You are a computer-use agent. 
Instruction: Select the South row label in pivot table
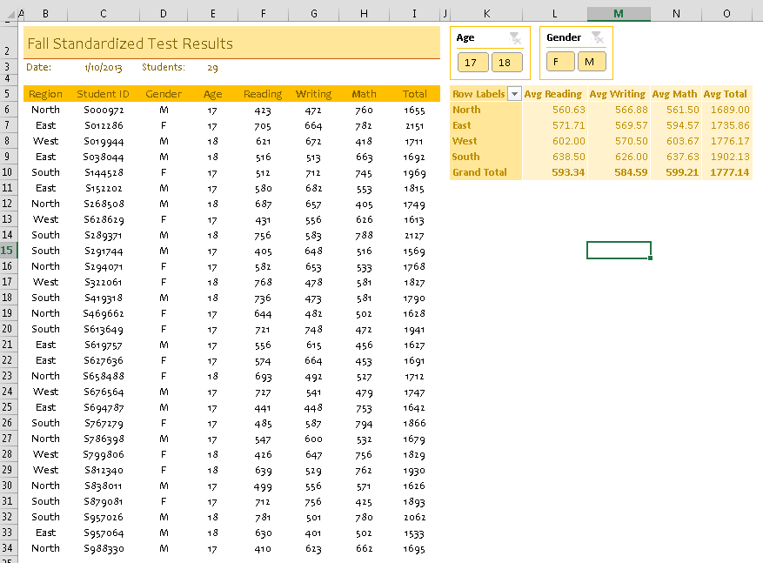(x=465, y=157)
